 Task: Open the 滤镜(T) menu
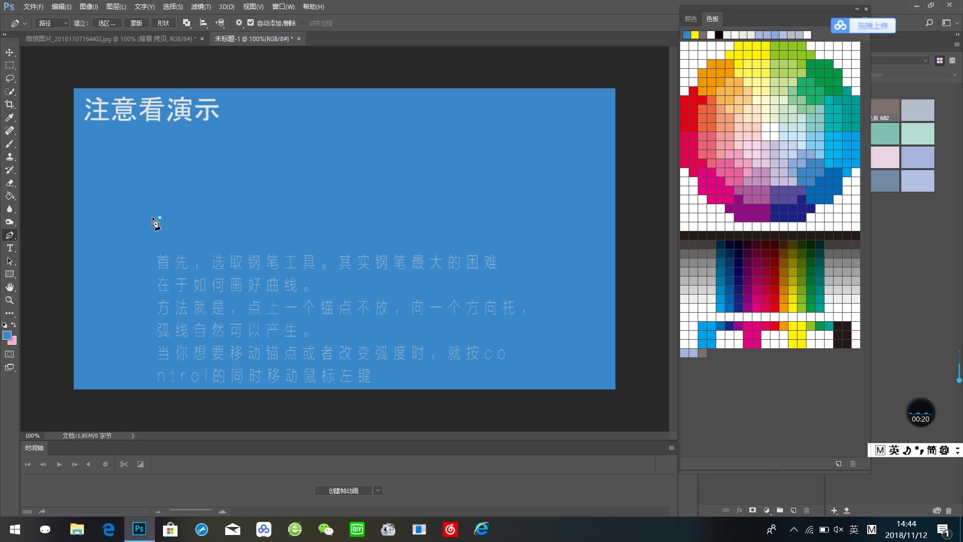201,7
